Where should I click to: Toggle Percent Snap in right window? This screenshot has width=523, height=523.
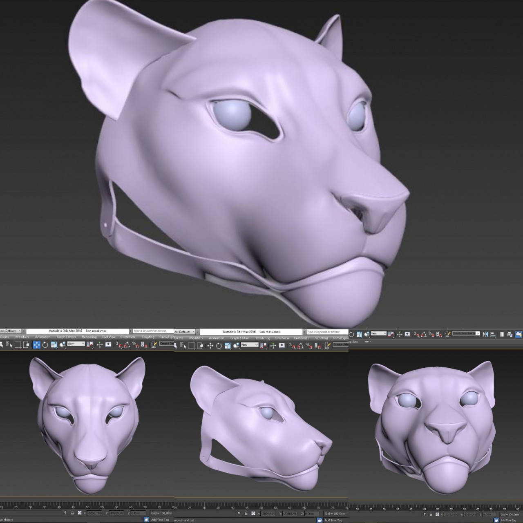(x=431, y=334)
